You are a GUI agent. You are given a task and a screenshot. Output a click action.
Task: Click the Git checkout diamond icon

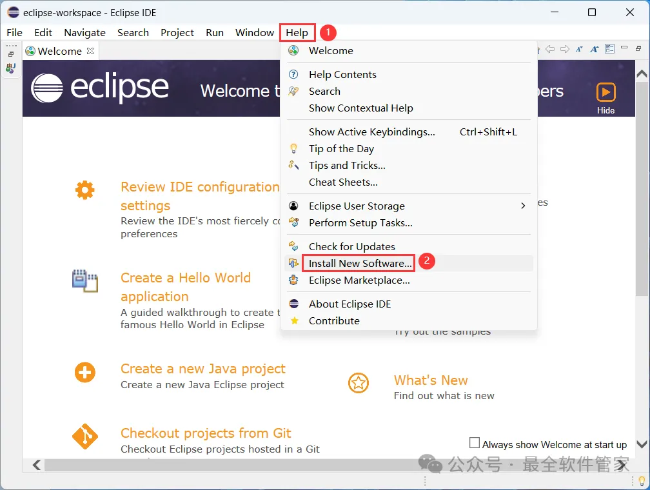(x=85, y=436)
